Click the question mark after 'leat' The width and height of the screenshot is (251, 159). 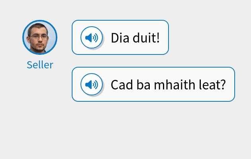tap(223, 85)
